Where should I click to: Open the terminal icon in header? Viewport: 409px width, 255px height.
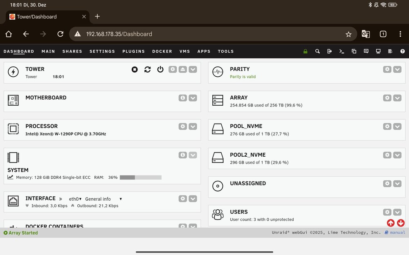coord(342,51)
